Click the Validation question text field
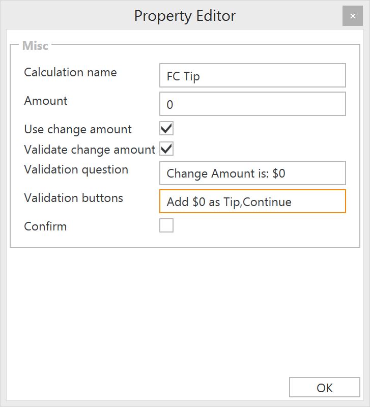 (252, 173)
